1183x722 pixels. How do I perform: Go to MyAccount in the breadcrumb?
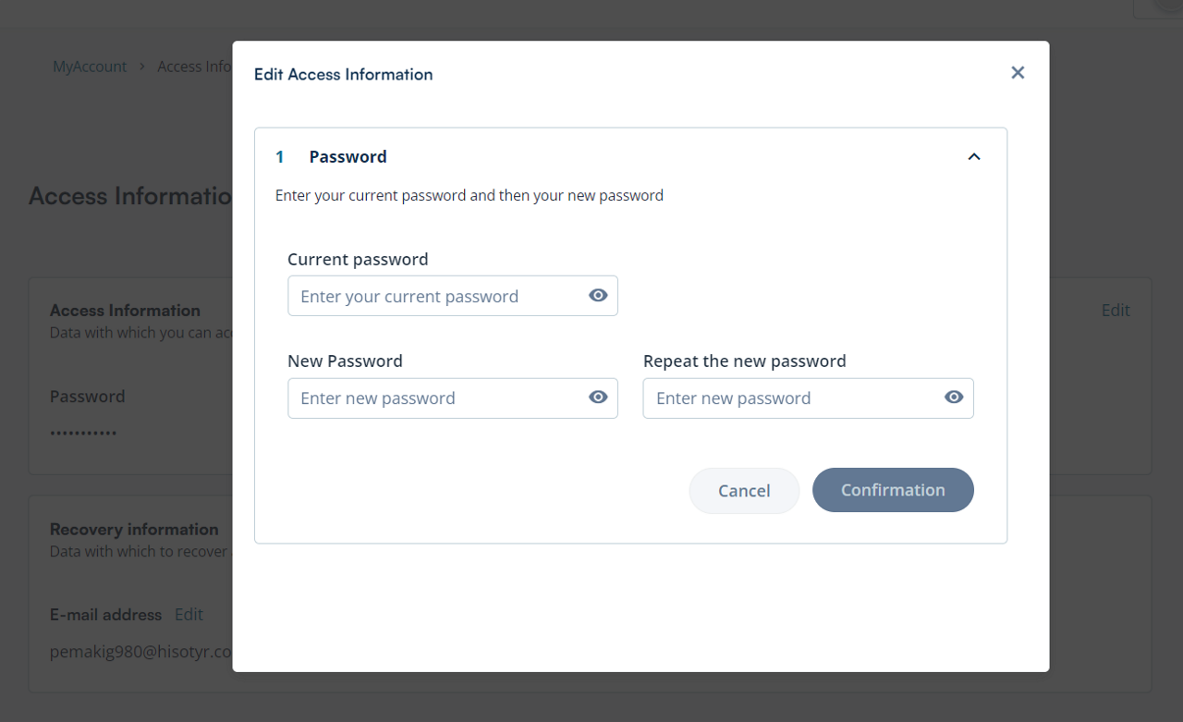pyautogui.click(x=90, y=67)
